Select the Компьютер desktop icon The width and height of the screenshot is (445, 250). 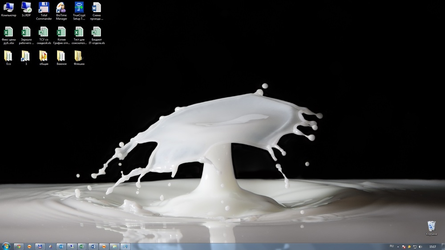tap(8, 8)
